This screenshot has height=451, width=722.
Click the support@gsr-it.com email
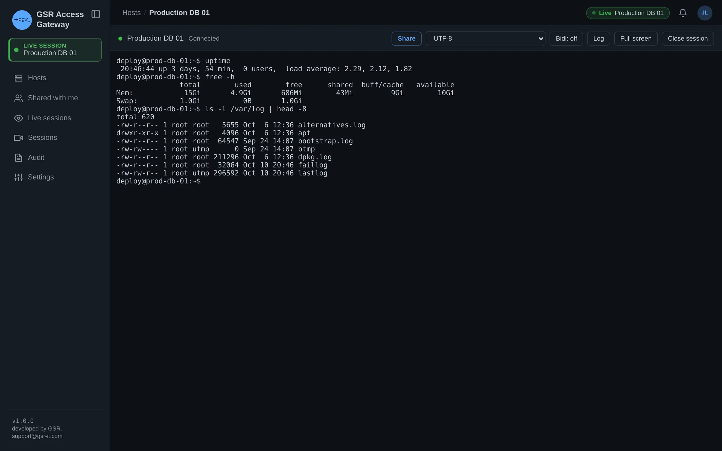(x=37, y=436)
